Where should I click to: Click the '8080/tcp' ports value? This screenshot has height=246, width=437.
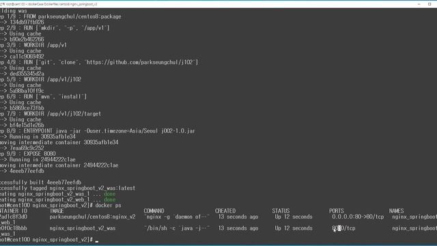click(x=343, y=228)
